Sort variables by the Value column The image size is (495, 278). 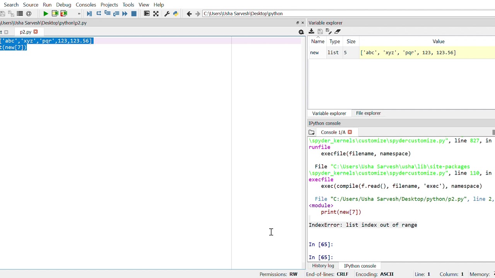439,41
